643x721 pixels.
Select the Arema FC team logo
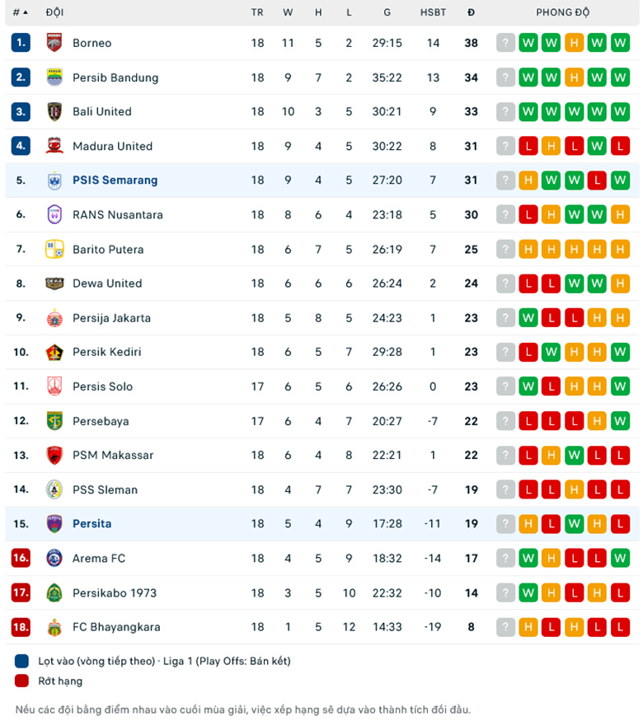coord(52,558)
